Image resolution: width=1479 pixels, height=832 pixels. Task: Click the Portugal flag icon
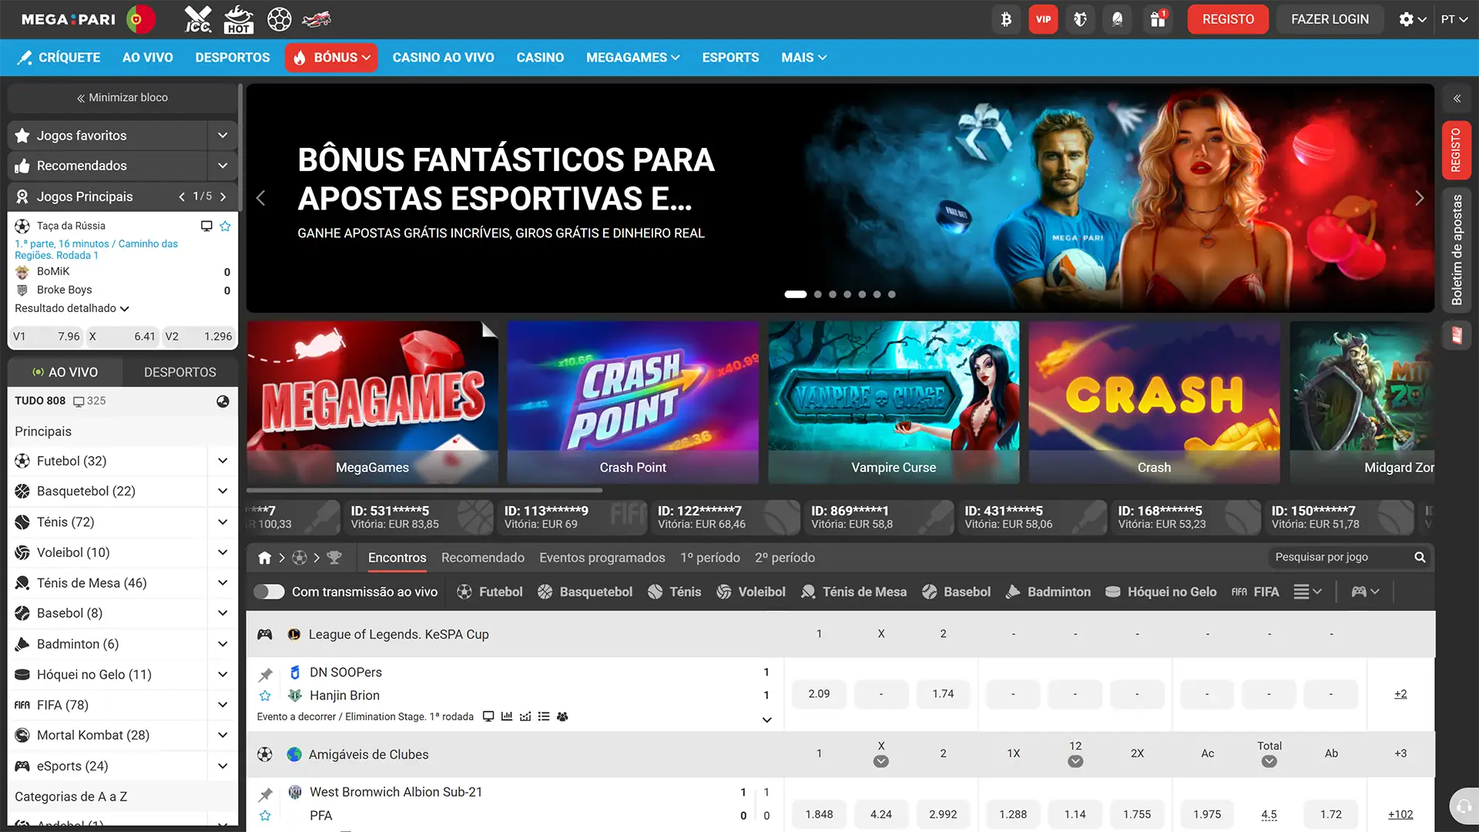[139, 19]
